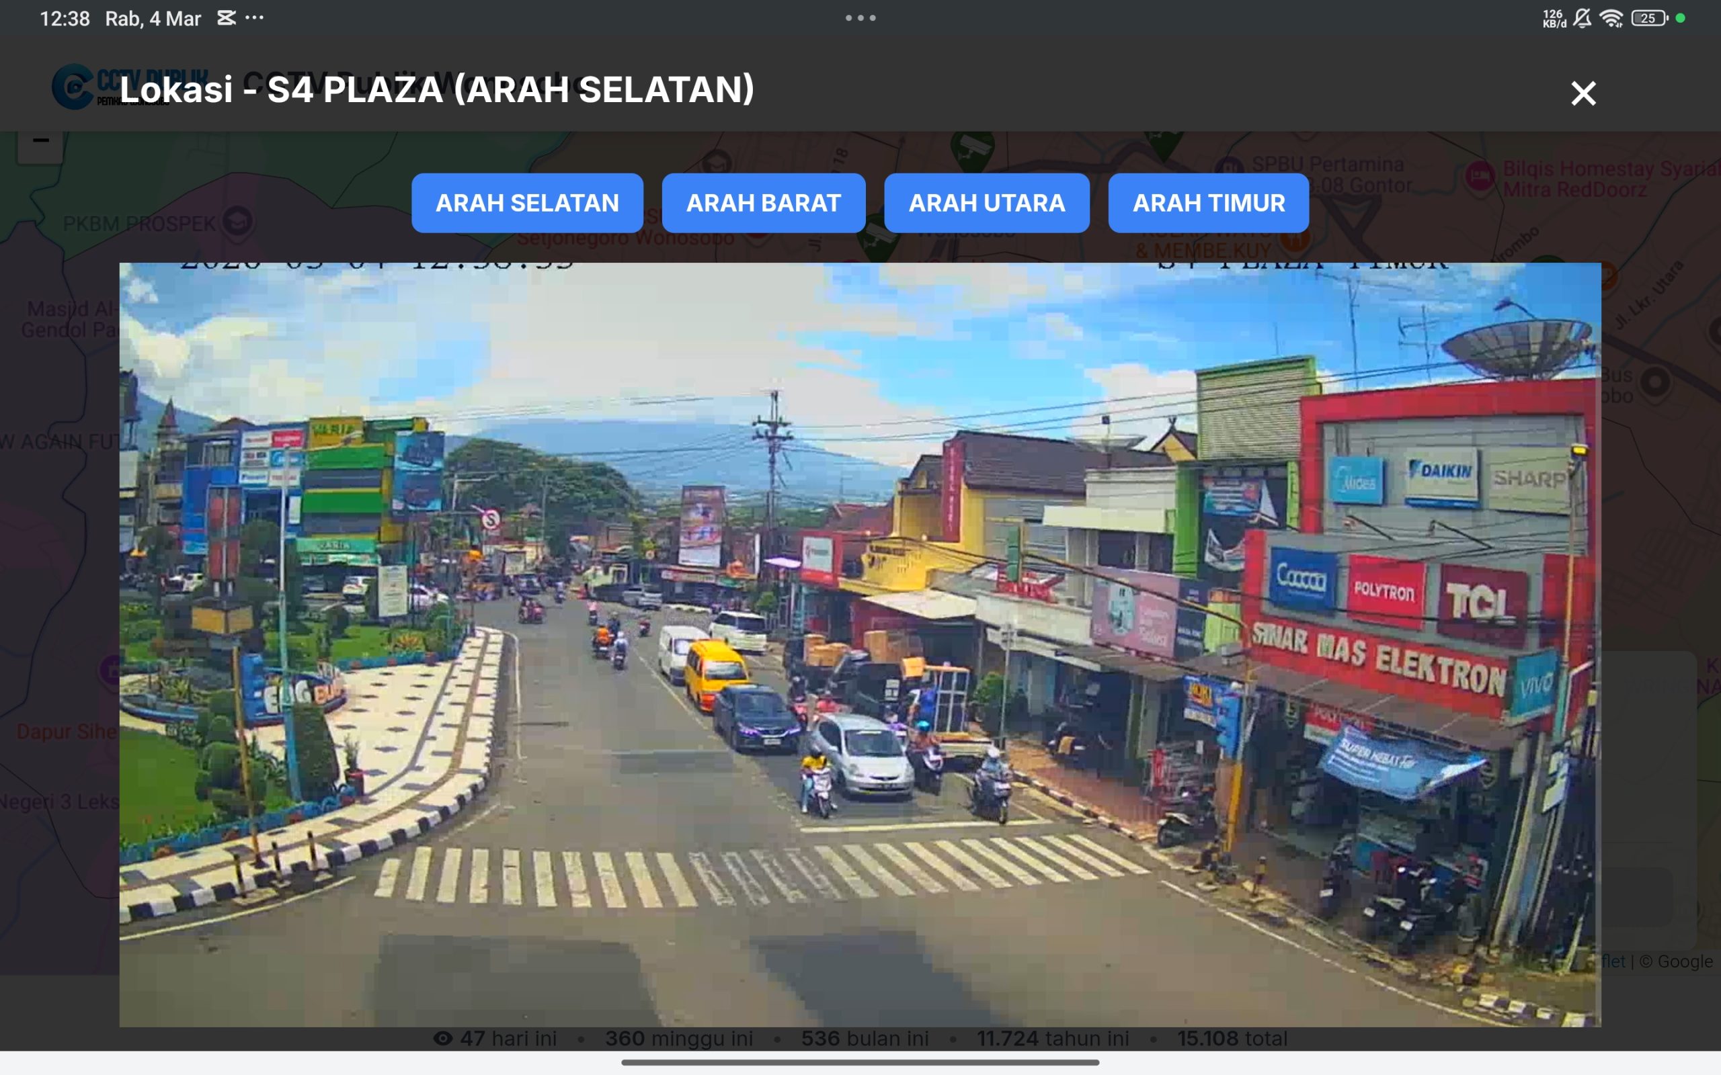Show the ARAH TIMUR camera feed
Viewport: 1721px width, 1075px height.
point(1208,204)
